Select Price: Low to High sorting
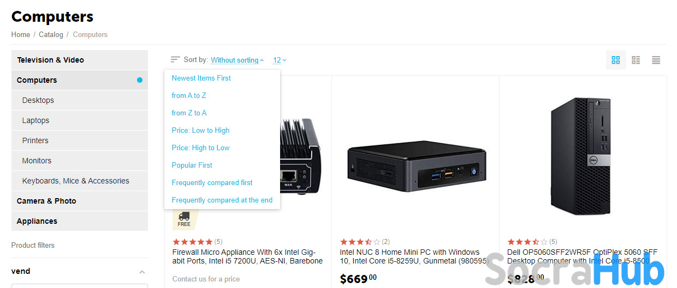Image resolution: width=677 pixels, height=288 pixels. point(200,130)
